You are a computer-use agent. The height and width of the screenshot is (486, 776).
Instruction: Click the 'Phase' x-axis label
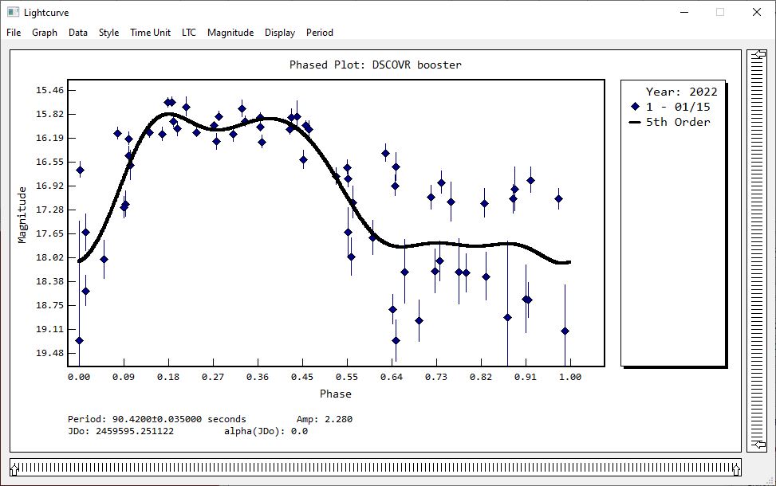[336, 394]
